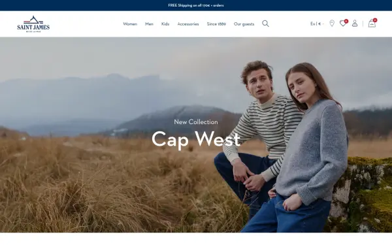Open the shopping bag icon
This screenshot has width=392, height=245.
click(372, 23)
